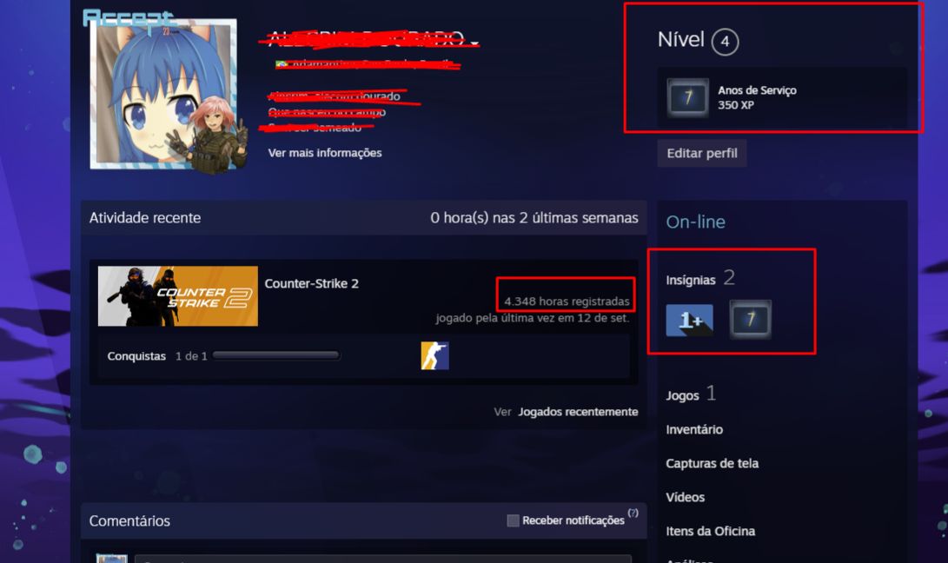Open Itens da Oficina page
The width and height of the screenshot is (948, 563).
click(x=710, y=531)
